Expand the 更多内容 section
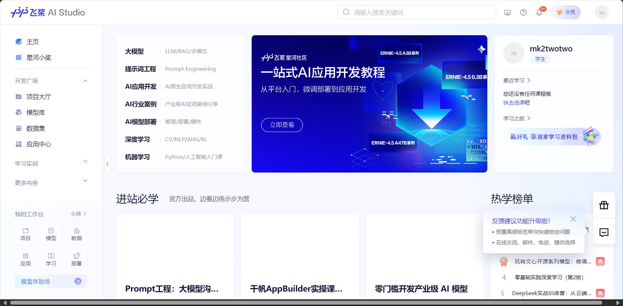 (85, 181)
